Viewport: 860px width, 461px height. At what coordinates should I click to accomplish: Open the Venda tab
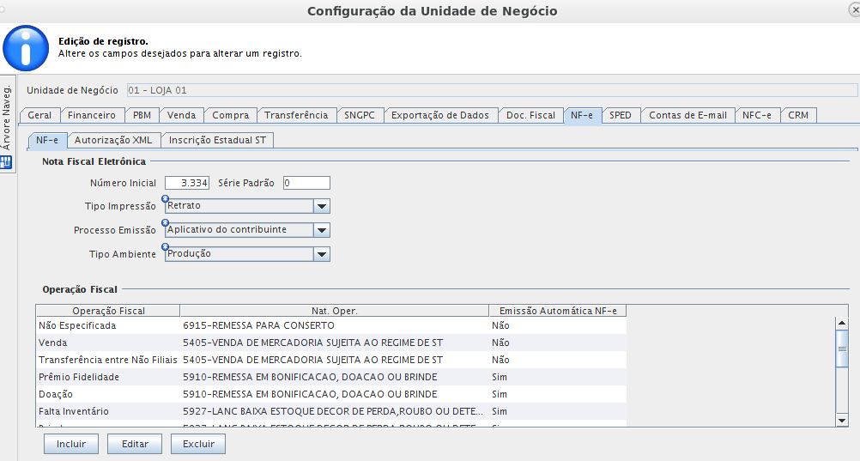coord(182,115)
